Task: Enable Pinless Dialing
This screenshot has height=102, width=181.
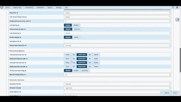Action: pos(76,37)
